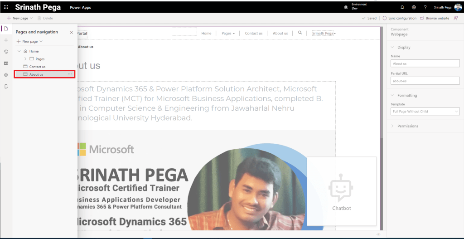464x239 pixels.
Task: Expand the Pages tree node
Action: [x=25, y=59]
